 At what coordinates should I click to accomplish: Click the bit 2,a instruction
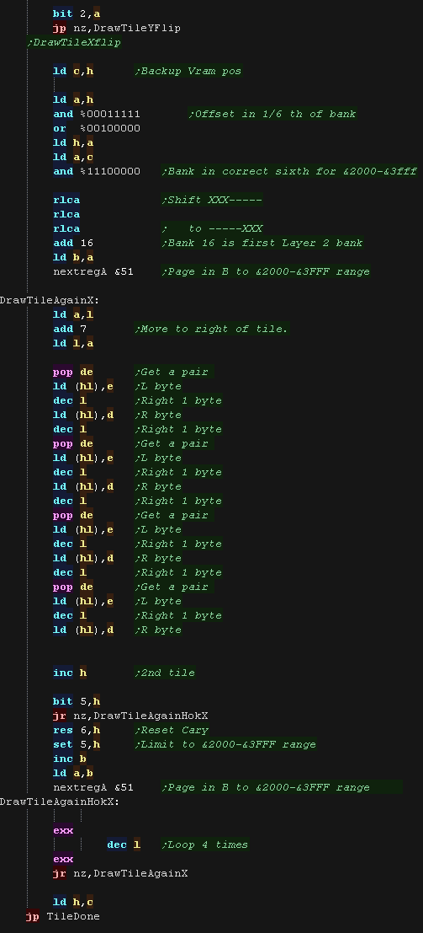pos(77,13)
